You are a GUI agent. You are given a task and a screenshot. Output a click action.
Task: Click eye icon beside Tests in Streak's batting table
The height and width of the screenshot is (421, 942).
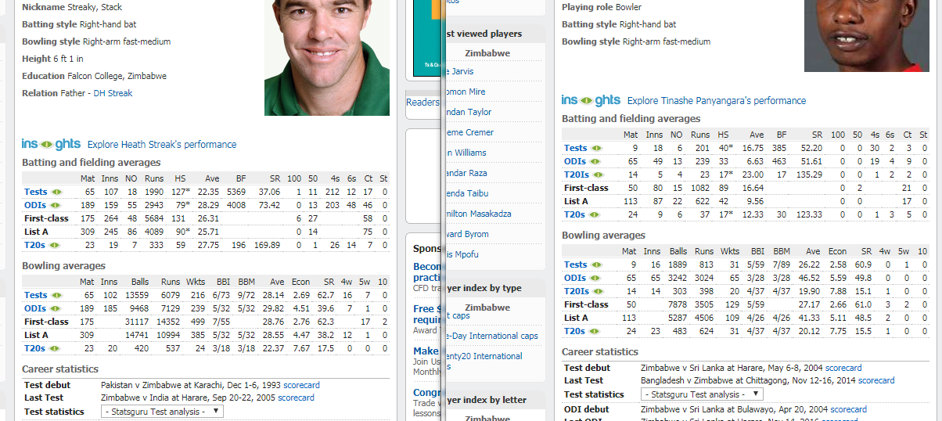coord(56,192)
